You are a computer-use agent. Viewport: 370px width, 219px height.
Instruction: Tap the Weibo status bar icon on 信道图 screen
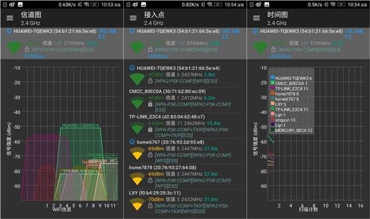click(12, 4)
